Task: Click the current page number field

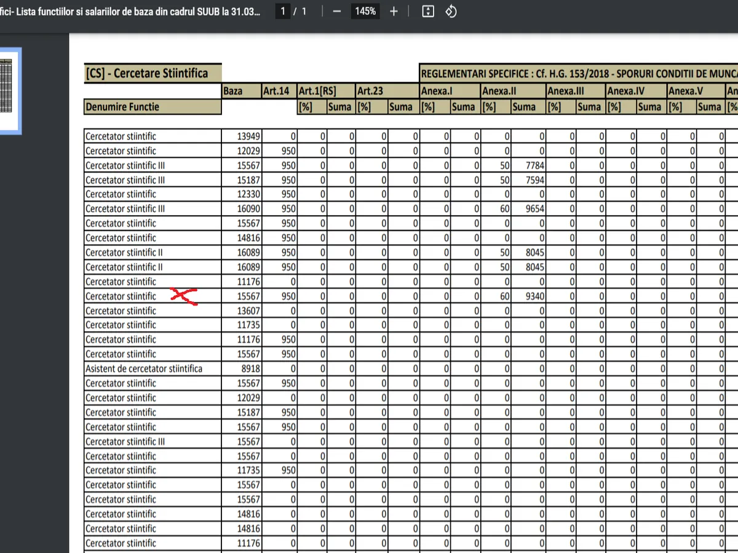Action: 283,12
